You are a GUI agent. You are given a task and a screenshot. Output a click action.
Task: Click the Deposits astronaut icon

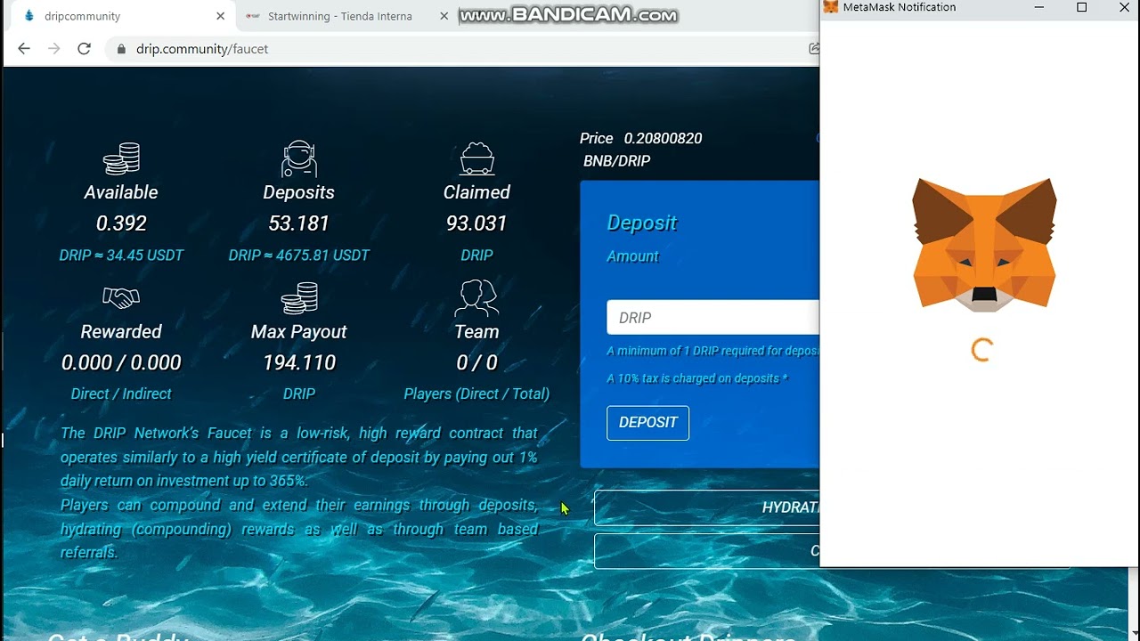pos(299,158)
